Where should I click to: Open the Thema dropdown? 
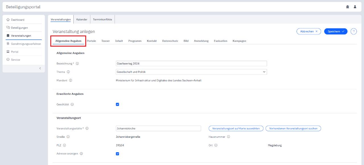coord(191,72)
